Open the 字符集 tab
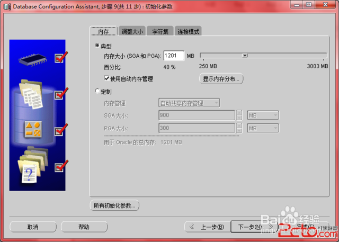 pos(160,31)
